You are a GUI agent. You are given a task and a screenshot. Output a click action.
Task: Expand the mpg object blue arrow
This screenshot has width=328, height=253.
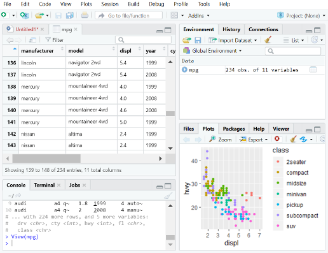point(184,69)
